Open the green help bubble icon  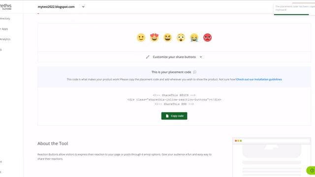click(311, 171)
